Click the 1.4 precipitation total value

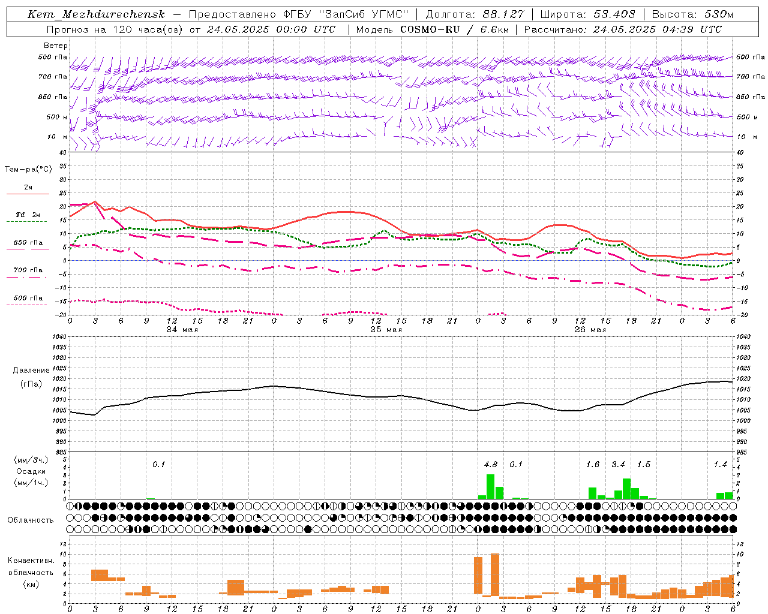pyautogui.click(x=720, y=464)
